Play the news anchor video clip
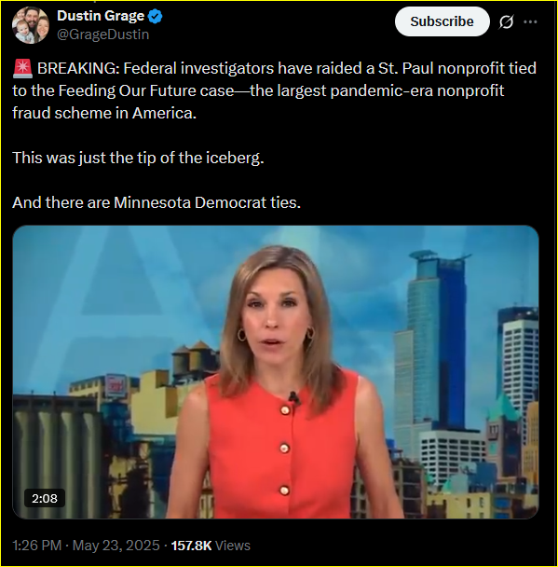 coord(276,372)
